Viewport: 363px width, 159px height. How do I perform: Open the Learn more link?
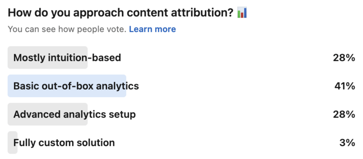pyautogui.click(x=152, y=29)
